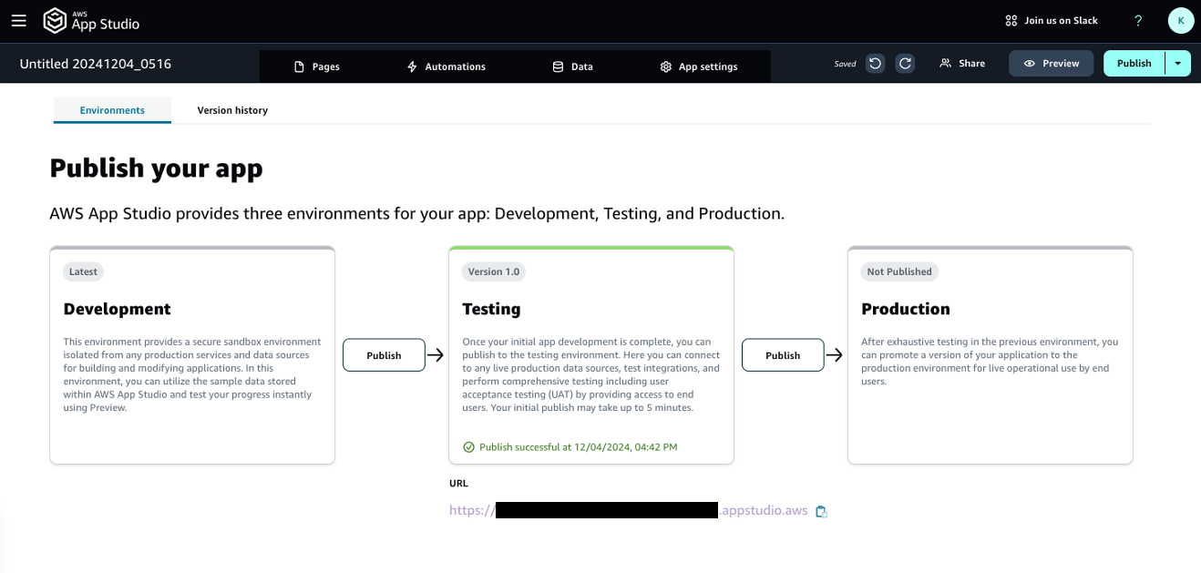Open the user avatar K menu
1201x573 pixels.
point(1181,20)
